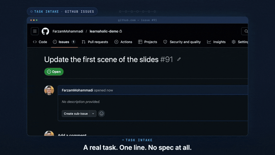Open FarzamMohammadi author link in comment header
Image resolution: width=275 pixels, height=155 pixels.
click(77, 90)
